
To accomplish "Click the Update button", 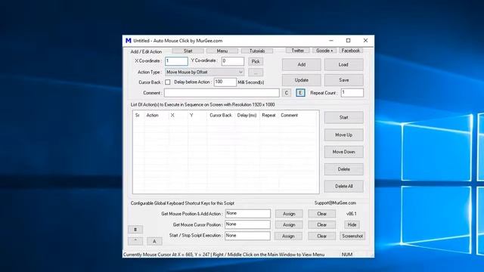I will (x=301, y=80).
